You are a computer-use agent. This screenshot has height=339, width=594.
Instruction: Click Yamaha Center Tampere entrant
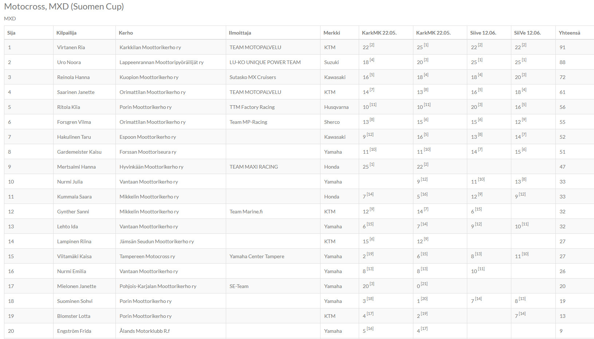pos(257,256)
